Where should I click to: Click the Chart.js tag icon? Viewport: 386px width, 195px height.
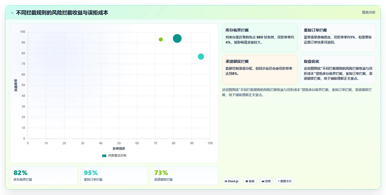click(226, 181)
